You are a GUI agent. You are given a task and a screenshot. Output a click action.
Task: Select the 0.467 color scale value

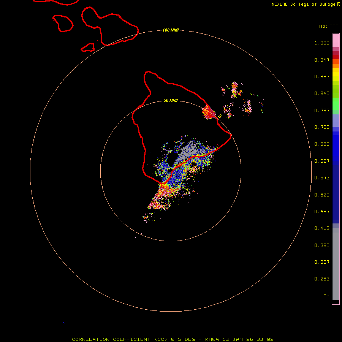click(x=322, y=212)
